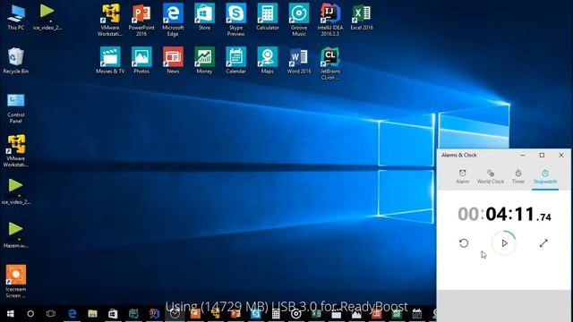Open Cortana search from the taskbar
Screen dimensions: 573x322
coord(30,314)
